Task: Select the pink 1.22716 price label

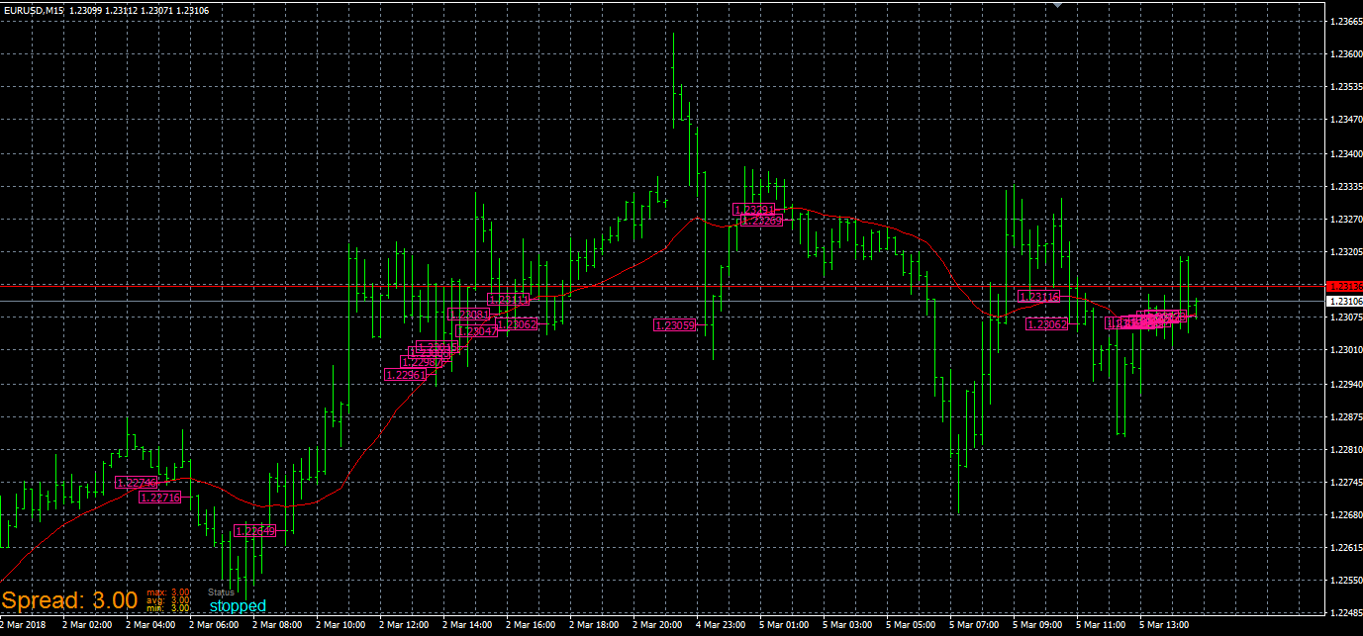Action: tap(160, 498)
